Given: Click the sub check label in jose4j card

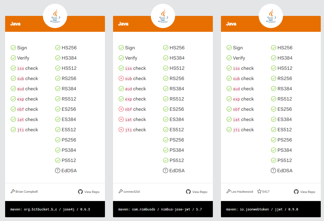Looking at the screenshot, I should click(x=28, y=78).
